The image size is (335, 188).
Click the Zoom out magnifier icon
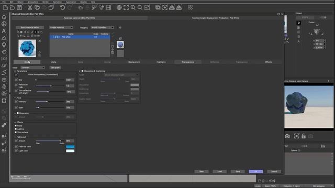[x=140, y=8]
